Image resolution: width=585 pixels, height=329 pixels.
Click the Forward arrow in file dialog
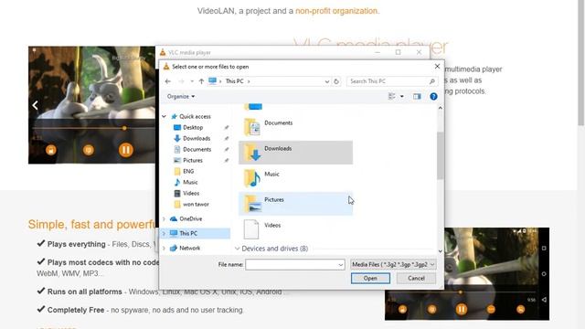[x=181, y=81]
